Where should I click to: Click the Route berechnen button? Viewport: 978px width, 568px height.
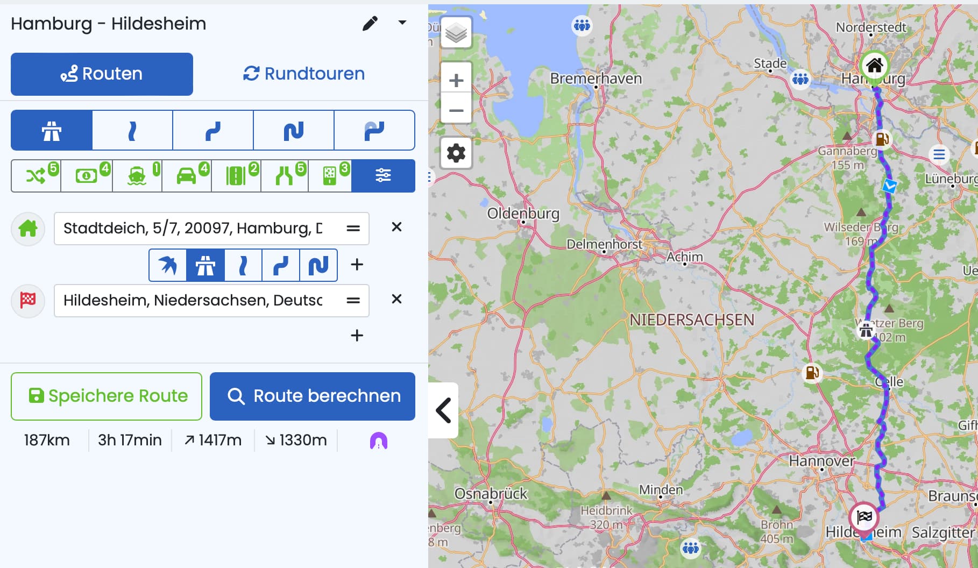313,396
